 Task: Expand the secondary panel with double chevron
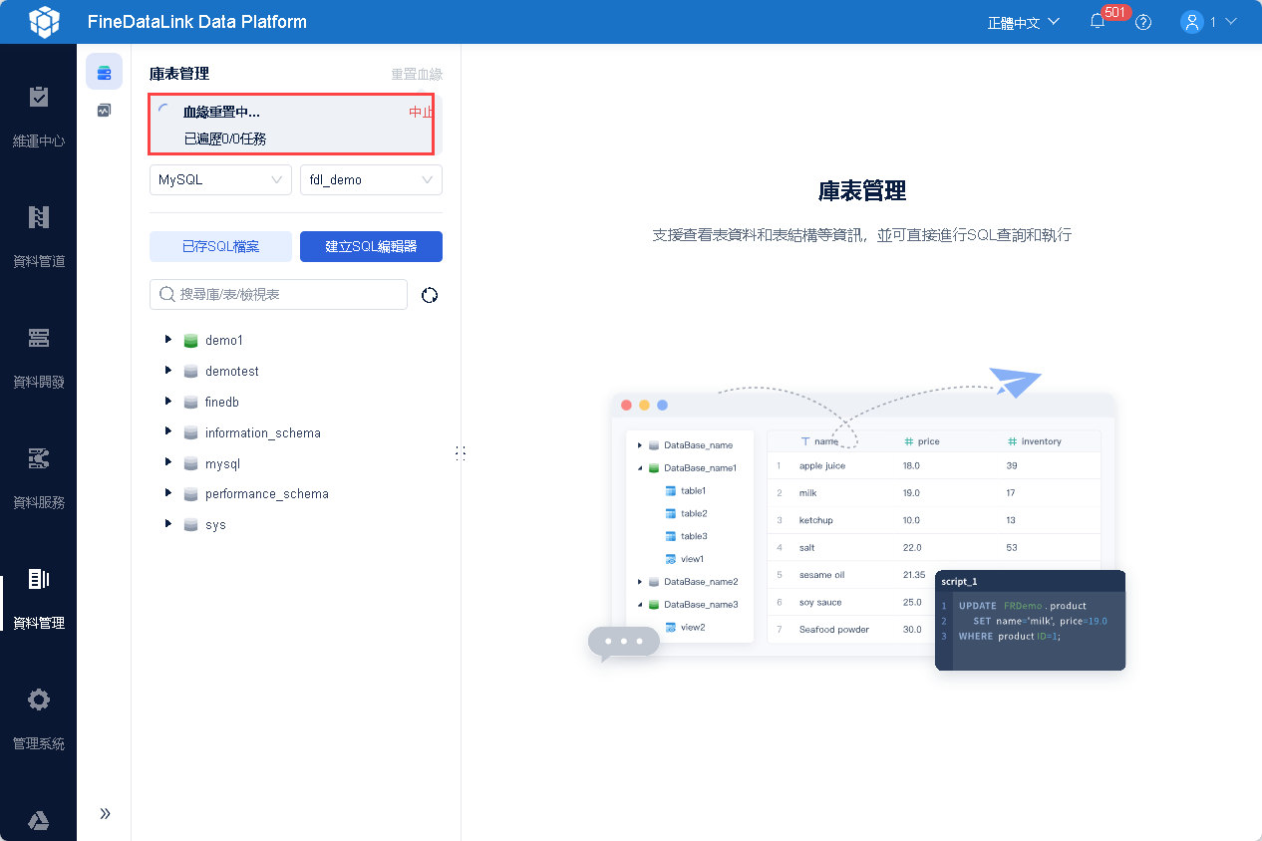(x=105, y=813)
